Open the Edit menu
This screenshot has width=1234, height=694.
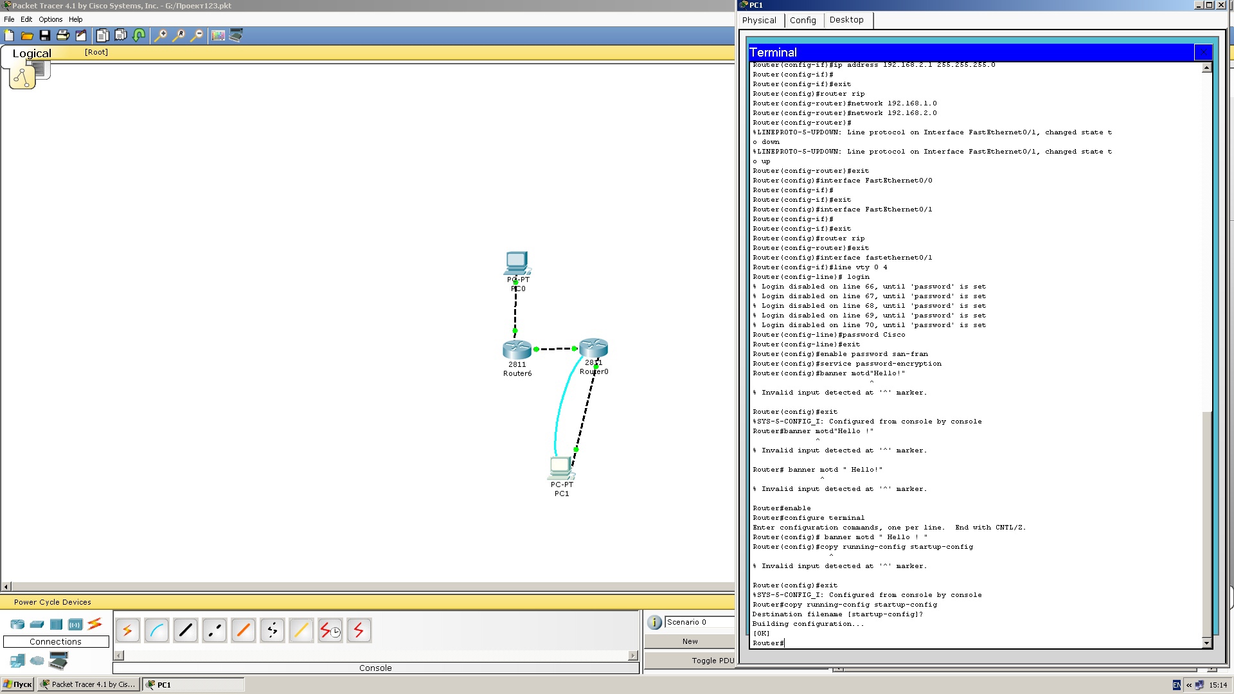(x=26, y=19)
